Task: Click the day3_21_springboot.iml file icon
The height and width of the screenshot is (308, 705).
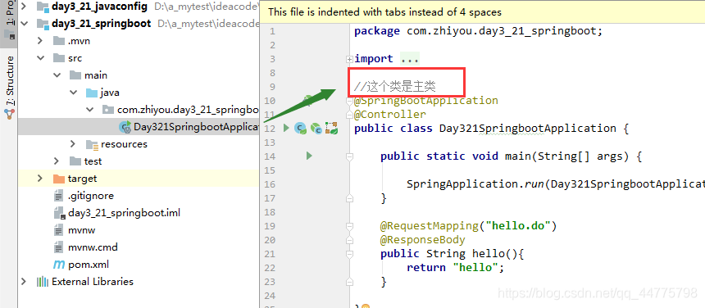Action: 59,213
